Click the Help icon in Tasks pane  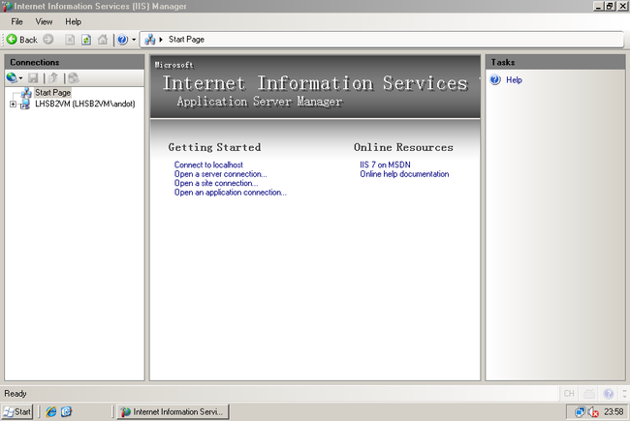pyautogui.click(x=495, y=79)
